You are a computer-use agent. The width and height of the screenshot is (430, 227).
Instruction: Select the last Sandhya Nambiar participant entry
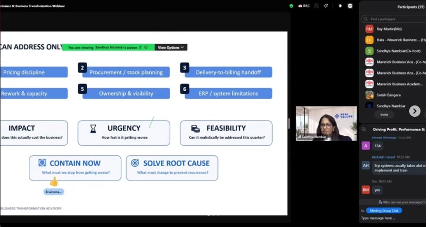(x=391, y=106)
